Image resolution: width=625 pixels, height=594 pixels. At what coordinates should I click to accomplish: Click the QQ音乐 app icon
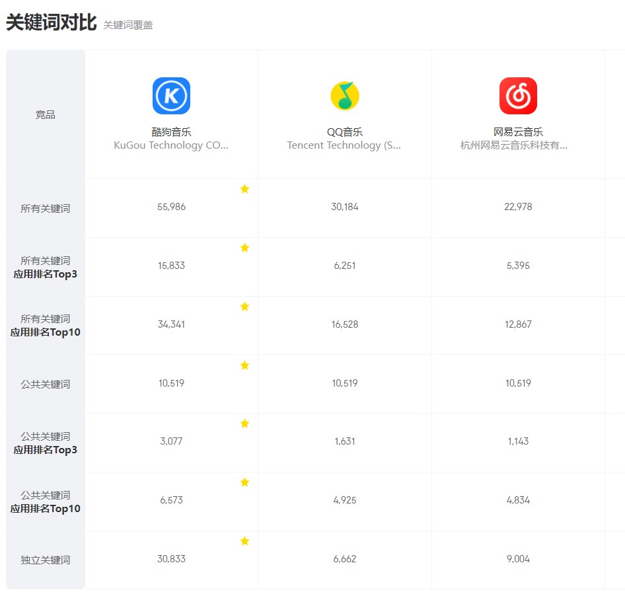[344, 95]
